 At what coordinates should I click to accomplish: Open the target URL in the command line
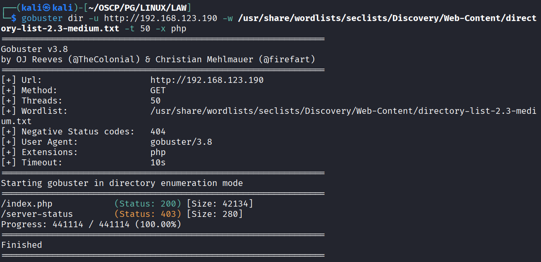[x=161, y=18]
